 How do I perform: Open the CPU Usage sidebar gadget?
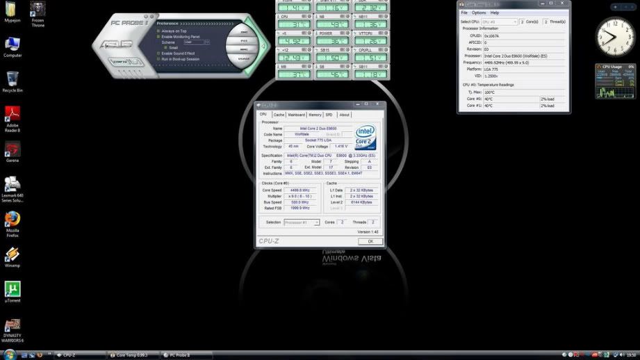[x=615, y=81]
